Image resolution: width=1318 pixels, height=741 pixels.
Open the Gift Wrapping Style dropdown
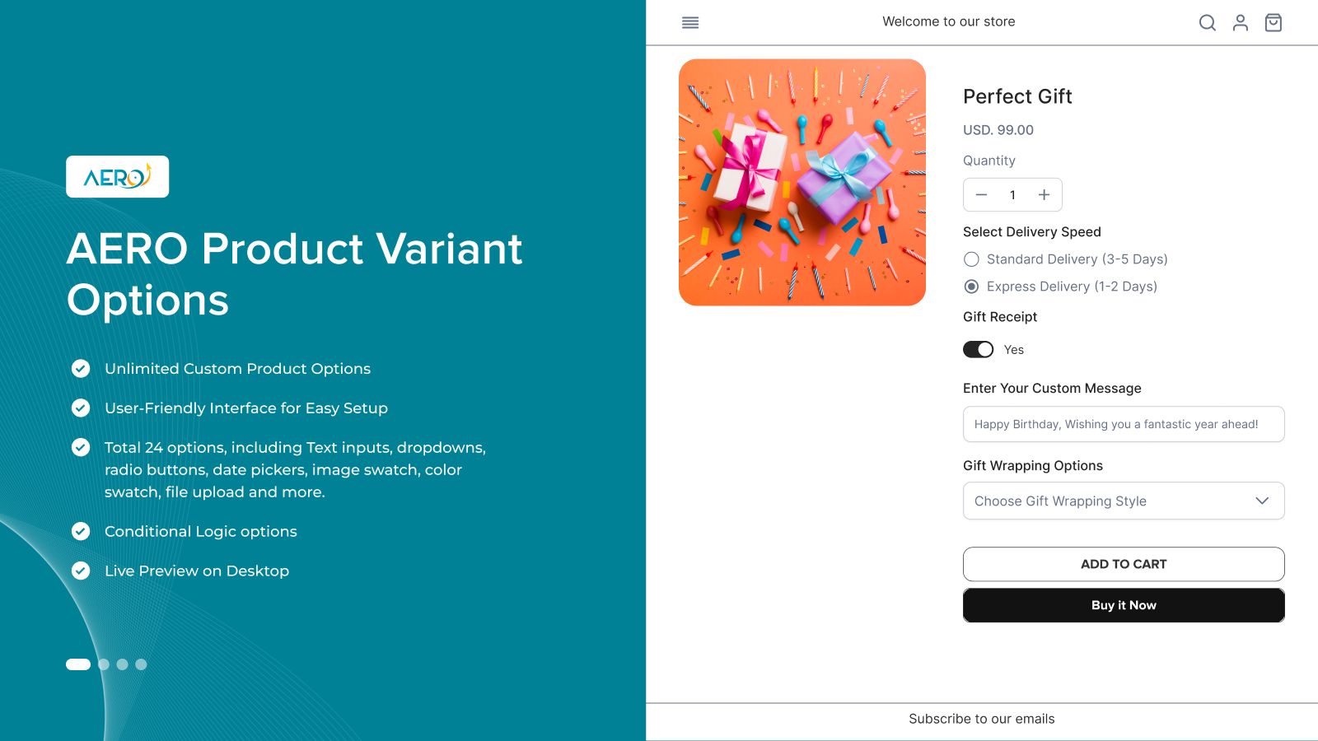coord(1112,501)
